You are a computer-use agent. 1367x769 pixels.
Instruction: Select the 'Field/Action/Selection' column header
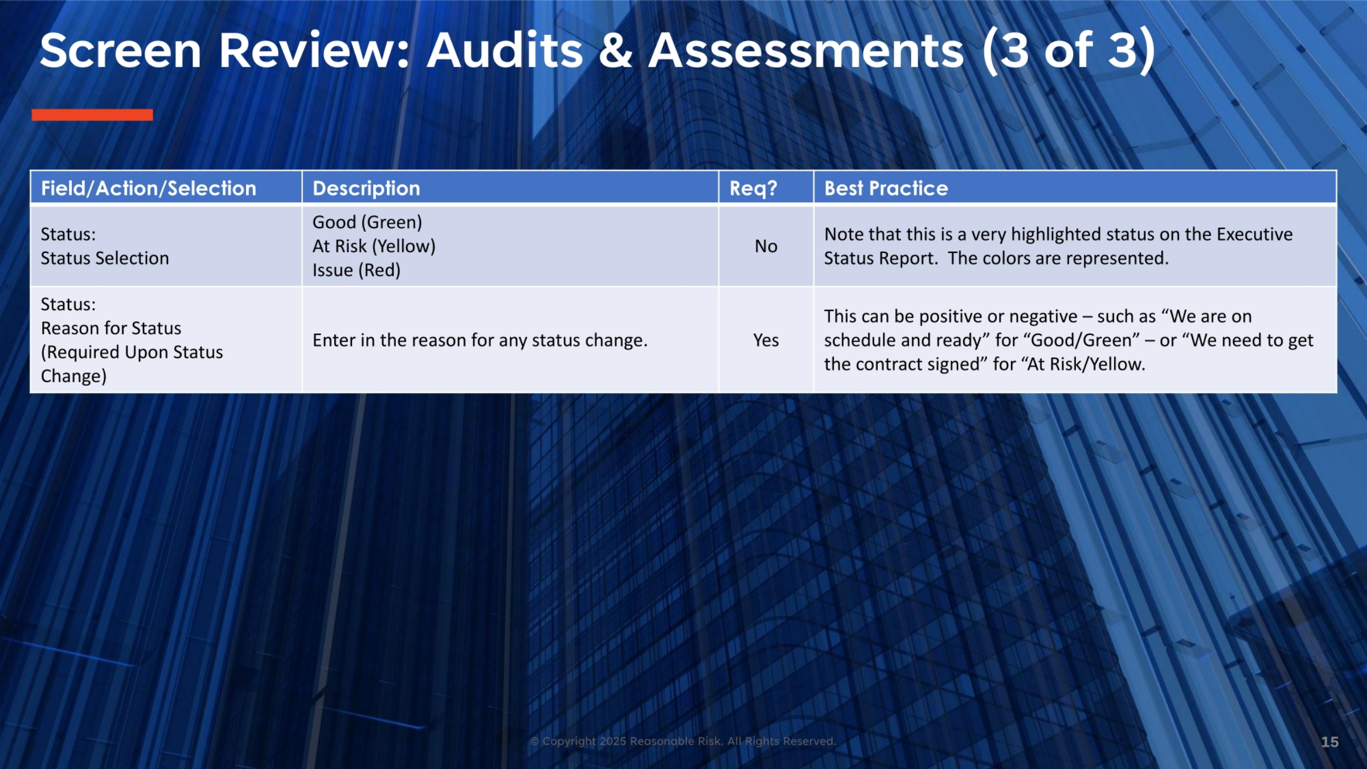(x=166, y=187)
